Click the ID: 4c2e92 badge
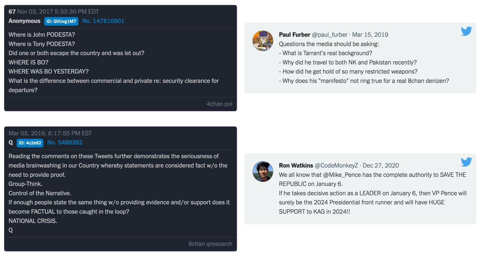The image size is (482, 258). point(30,143)
